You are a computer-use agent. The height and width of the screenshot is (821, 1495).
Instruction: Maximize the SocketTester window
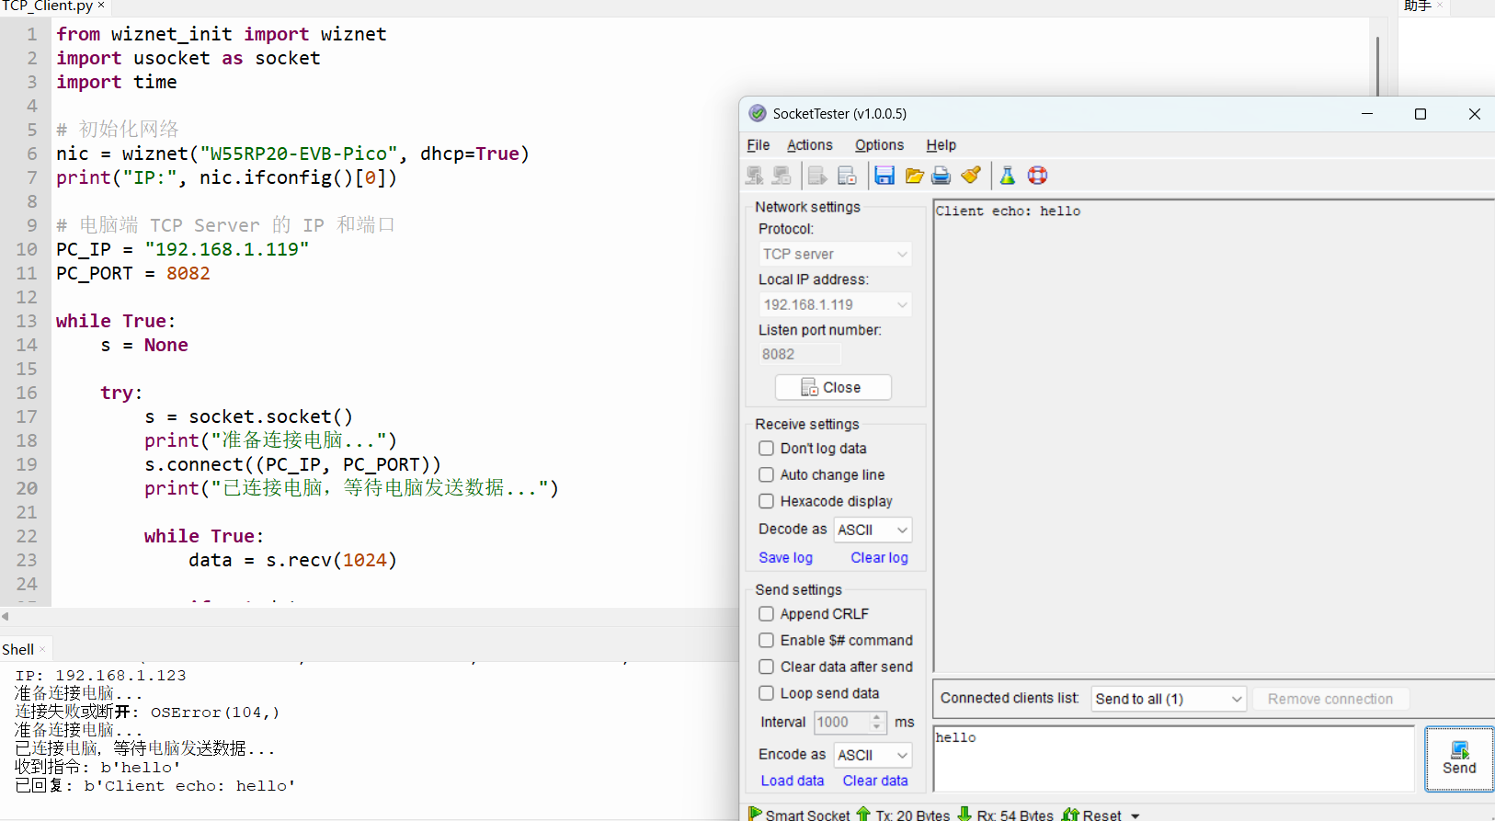(x=1421, y=114)
